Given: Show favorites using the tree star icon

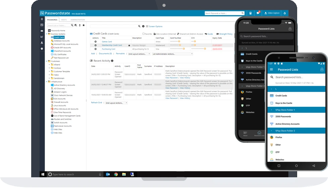Looking at the screenshot, I should click(84, 25).
